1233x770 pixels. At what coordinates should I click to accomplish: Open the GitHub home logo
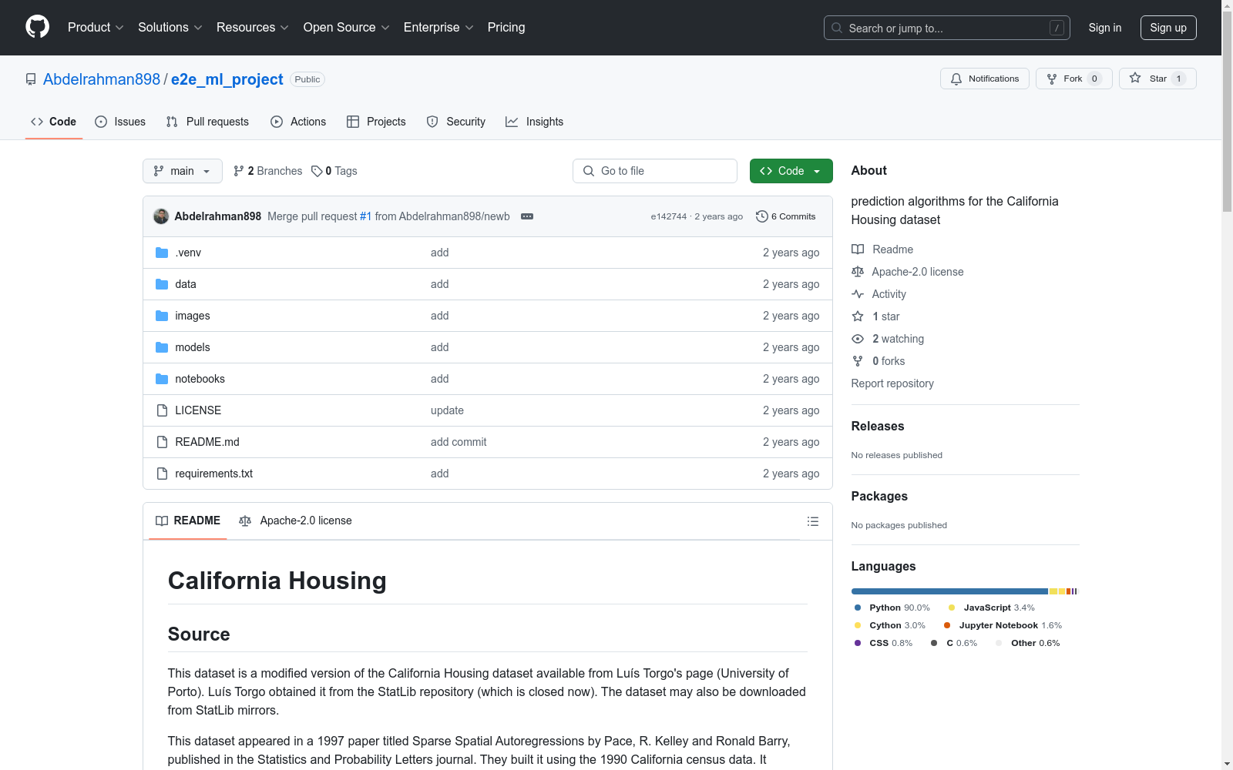(37, 27)
